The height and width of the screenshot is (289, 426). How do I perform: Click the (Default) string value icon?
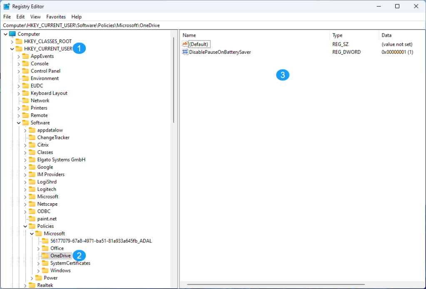185,44
